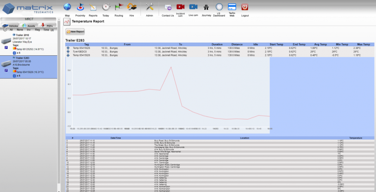The height and width of the screenshot is (192, 376).
Task: Click tyre icon under Trailer E283
Action: (14, 76)
